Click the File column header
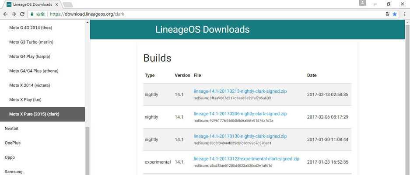This screenshot has height=175, width=410. (x=197, y=75)
